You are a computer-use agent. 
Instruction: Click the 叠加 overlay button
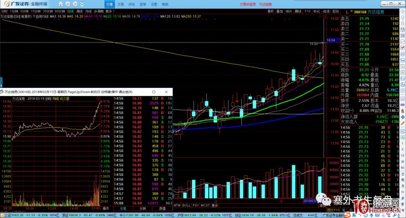[280, 11]
